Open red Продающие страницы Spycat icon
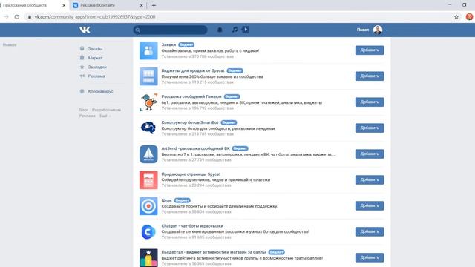The height and width of the screenshot is (267, 475). coord(148,179)
